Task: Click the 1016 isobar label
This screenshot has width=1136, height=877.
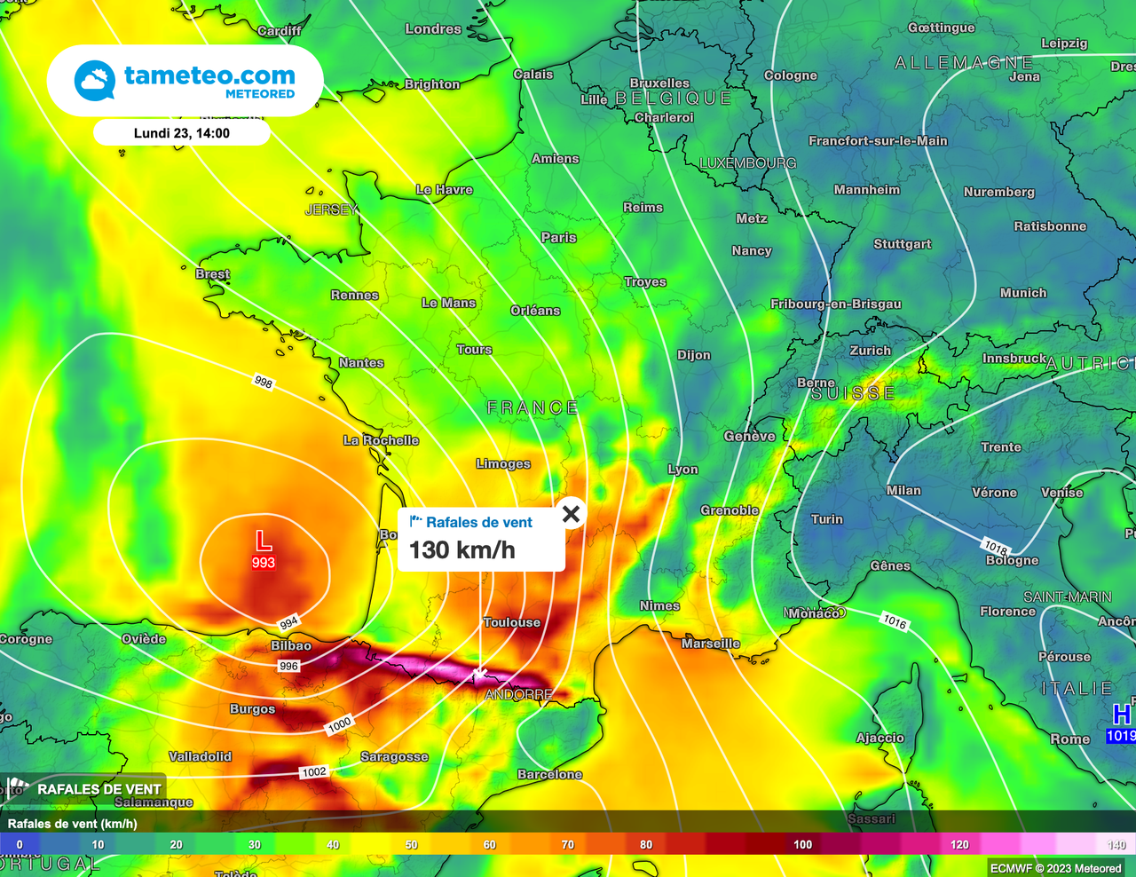Action: click(x=895, y=621)
